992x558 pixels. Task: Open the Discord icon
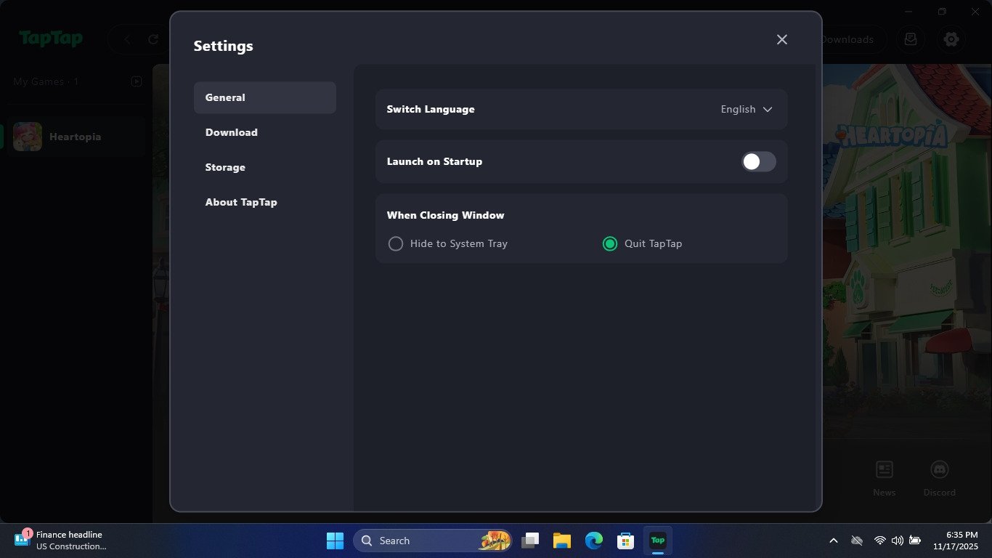coord(939,470)
